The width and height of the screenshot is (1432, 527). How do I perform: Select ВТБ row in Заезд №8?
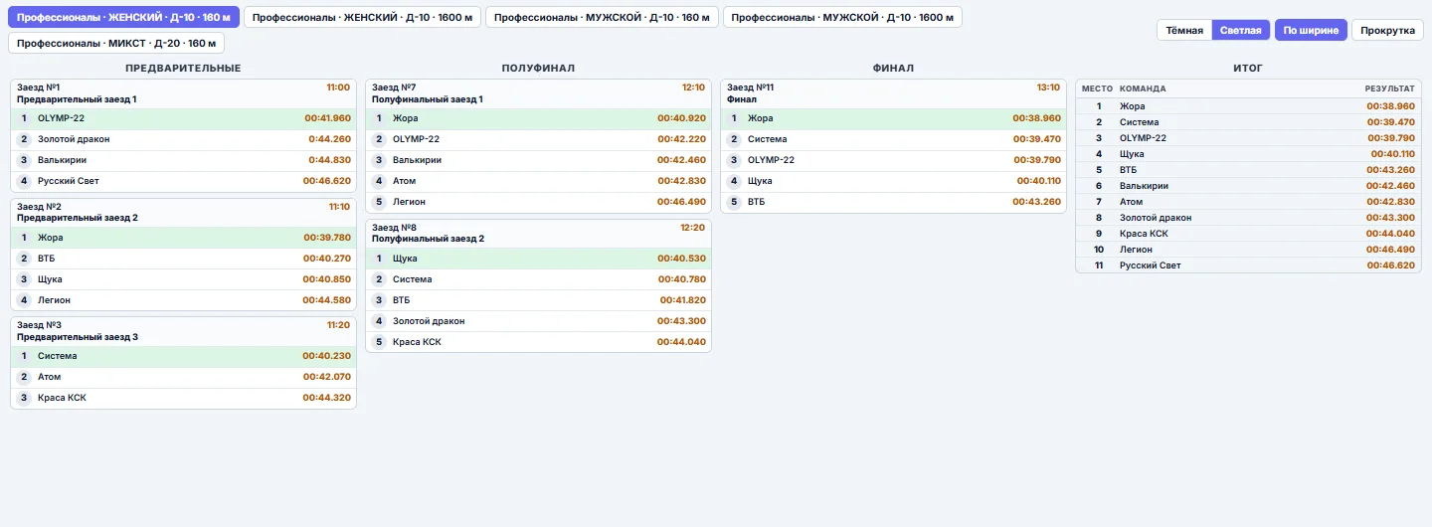(538, 300)
